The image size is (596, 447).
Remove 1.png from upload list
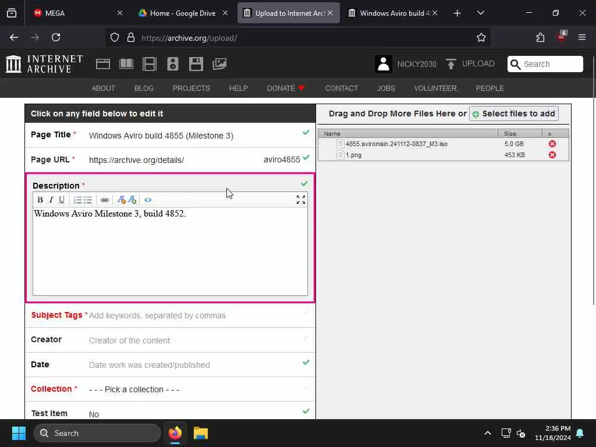(552, 155)
